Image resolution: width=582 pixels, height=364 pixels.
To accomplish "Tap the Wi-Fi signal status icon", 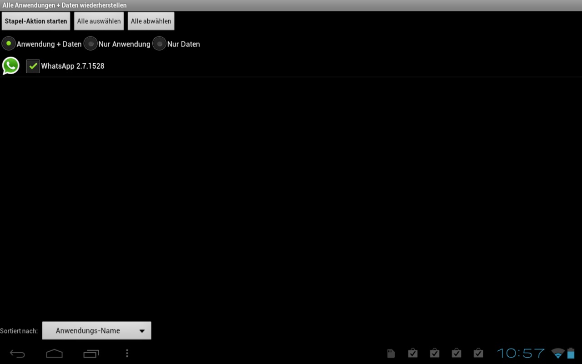I will (x=557, y=354).
